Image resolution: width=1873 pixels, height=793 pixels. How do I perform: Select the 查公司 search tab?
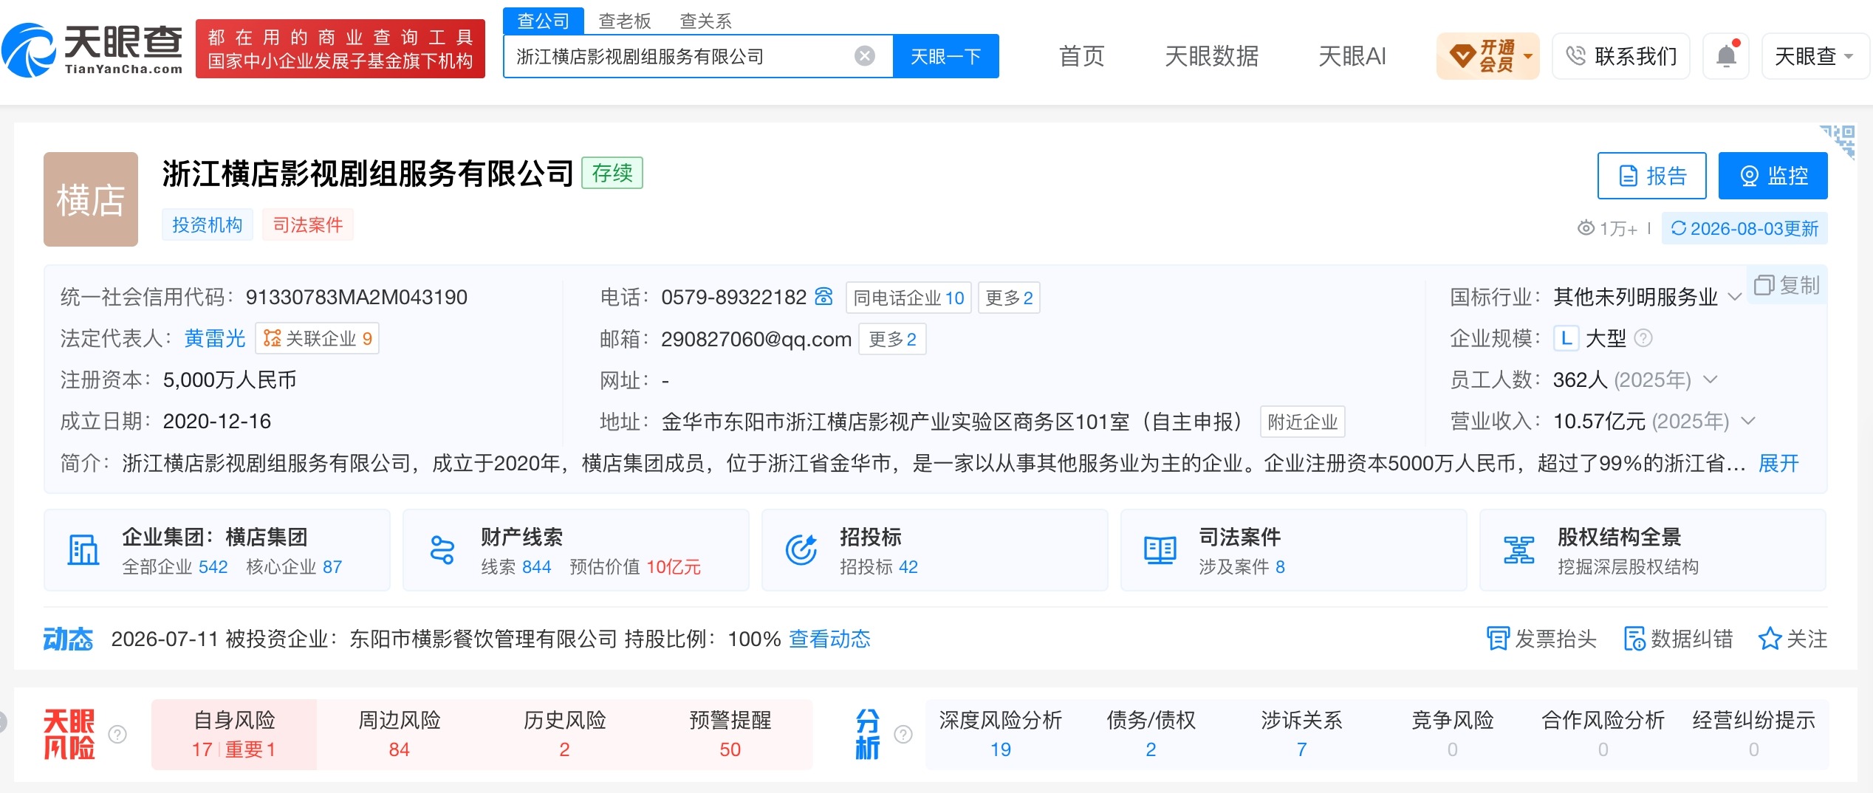[x=544, y=21]
